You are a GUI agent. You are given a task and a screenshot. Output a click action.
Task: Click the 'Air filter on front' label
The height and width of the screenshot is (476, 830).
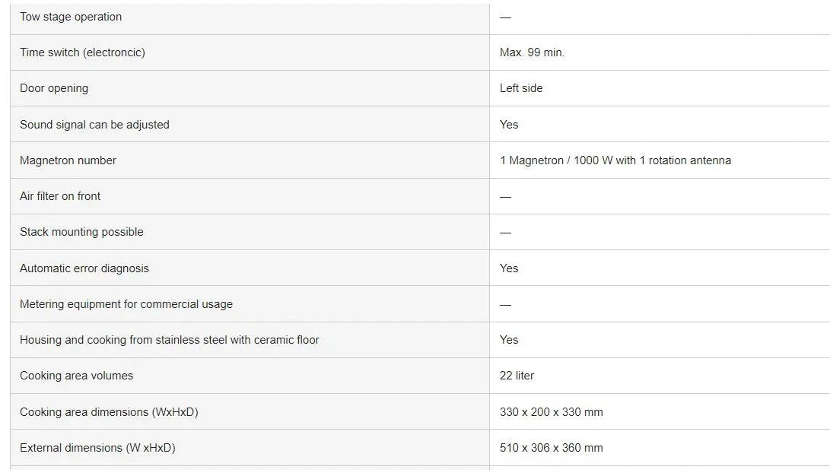coord(60,196)
